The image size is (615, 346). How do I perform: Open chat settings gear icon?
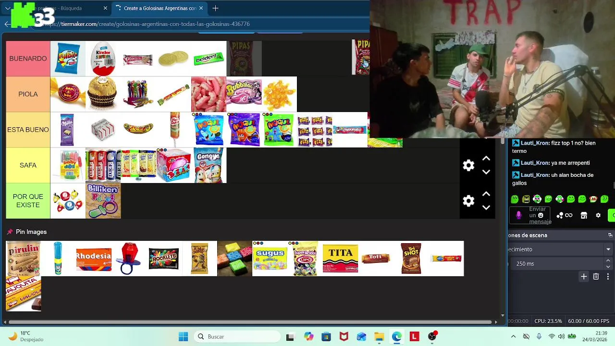pos(598,215)
